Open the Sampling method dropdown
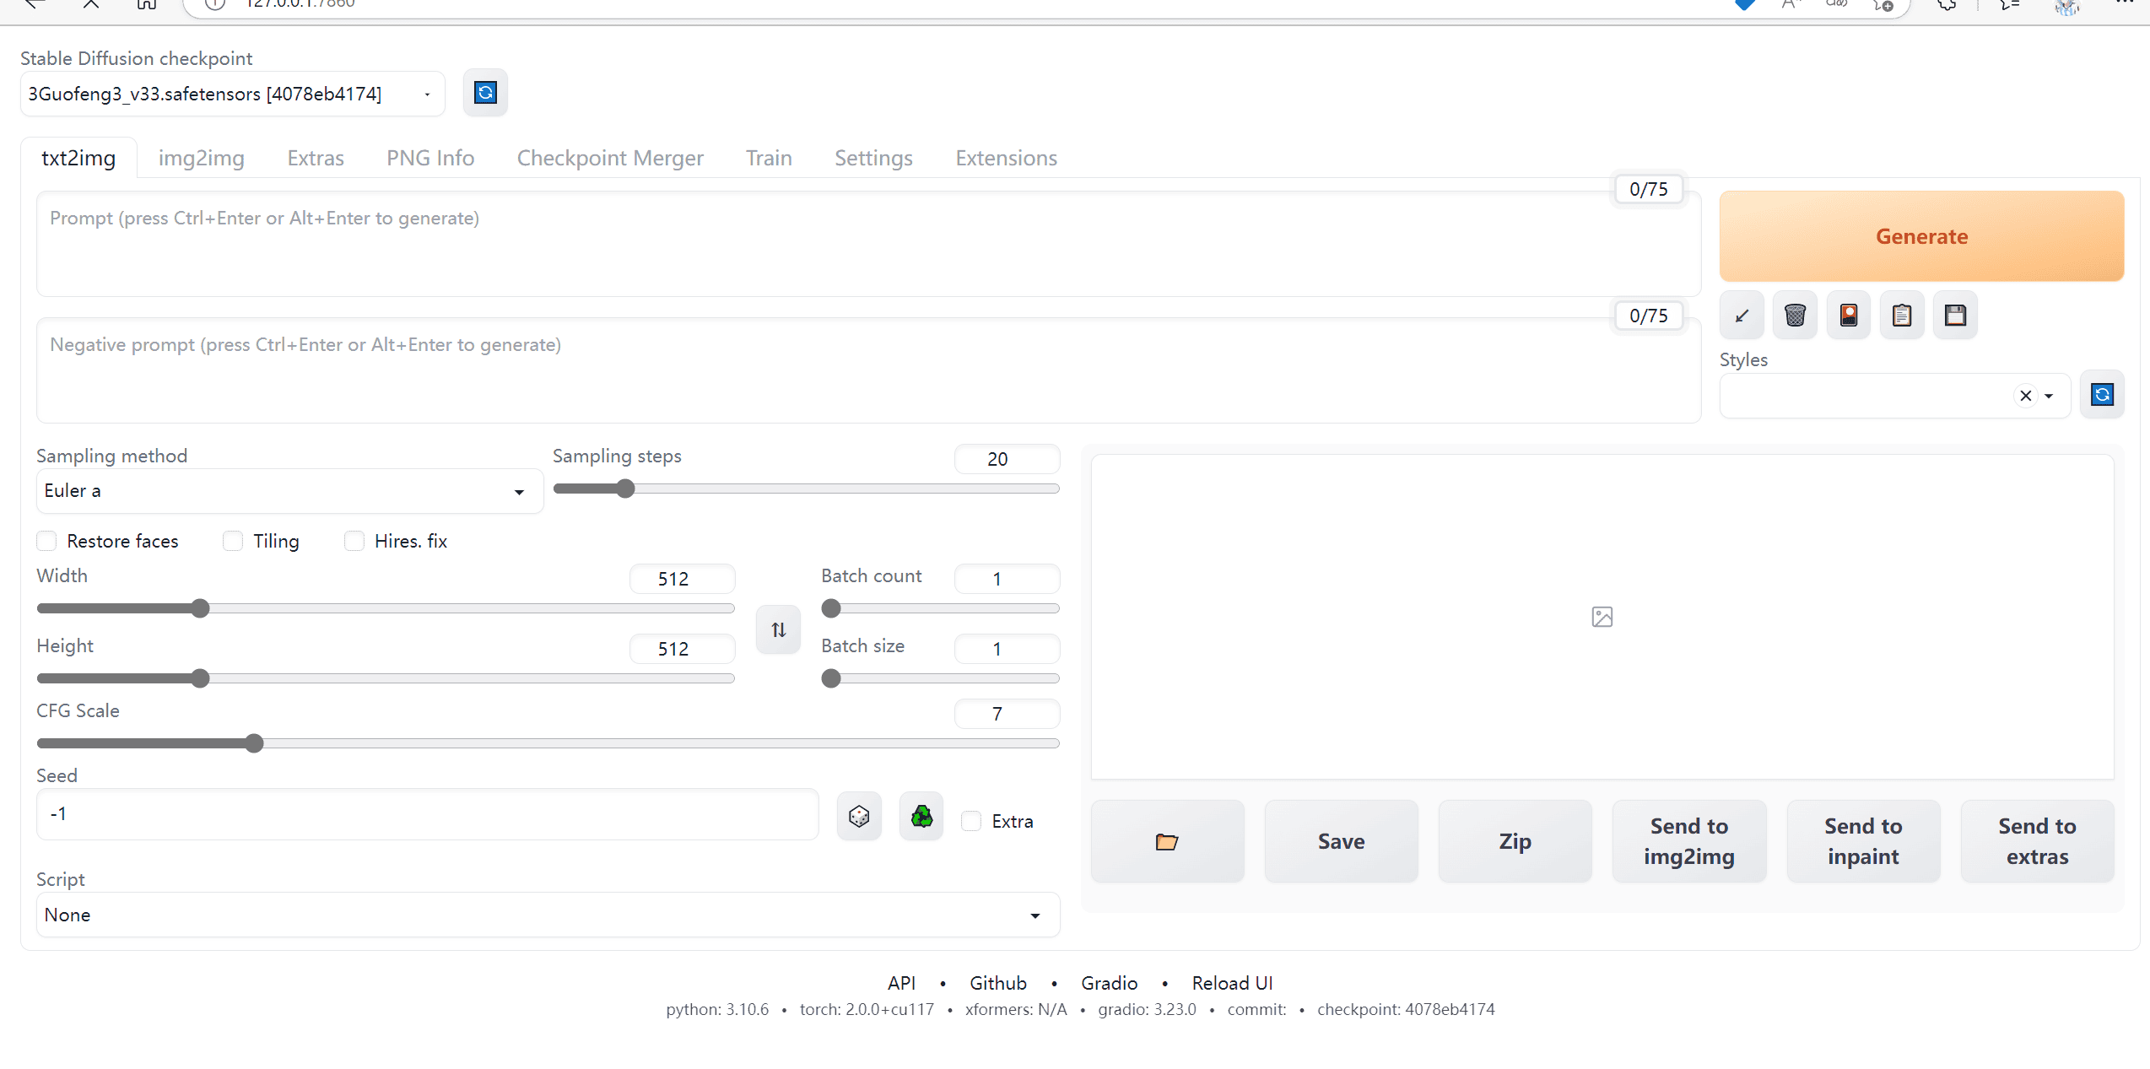 pyautogui.click(x=289, y=491)
